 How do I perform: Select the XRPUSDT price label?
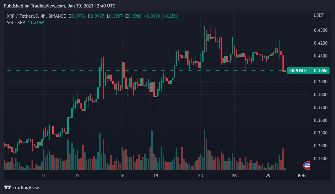coord(298,71)
